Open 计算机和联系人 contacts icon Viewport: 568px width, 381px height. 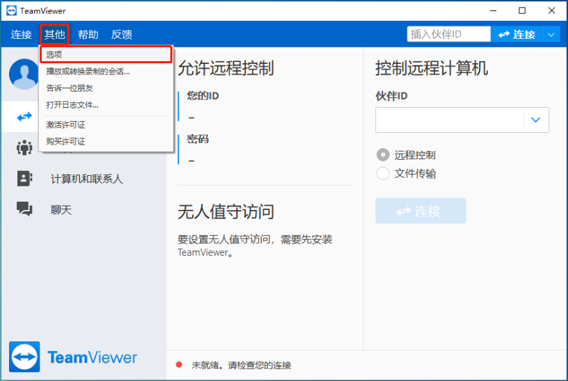(24, 179)
